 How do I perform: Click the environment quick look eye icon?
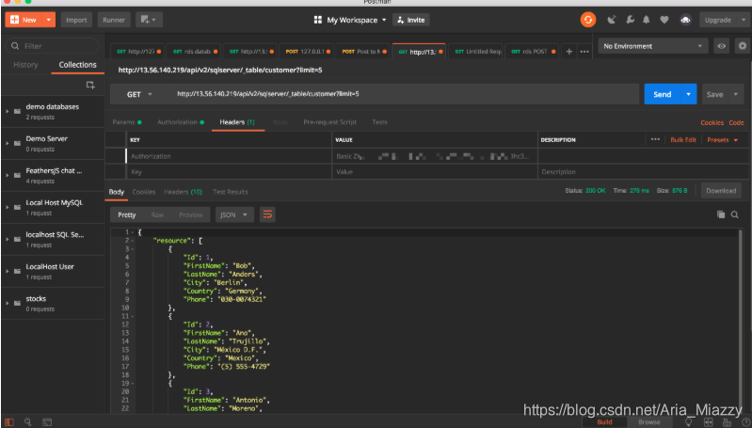(x=721, y=46)
